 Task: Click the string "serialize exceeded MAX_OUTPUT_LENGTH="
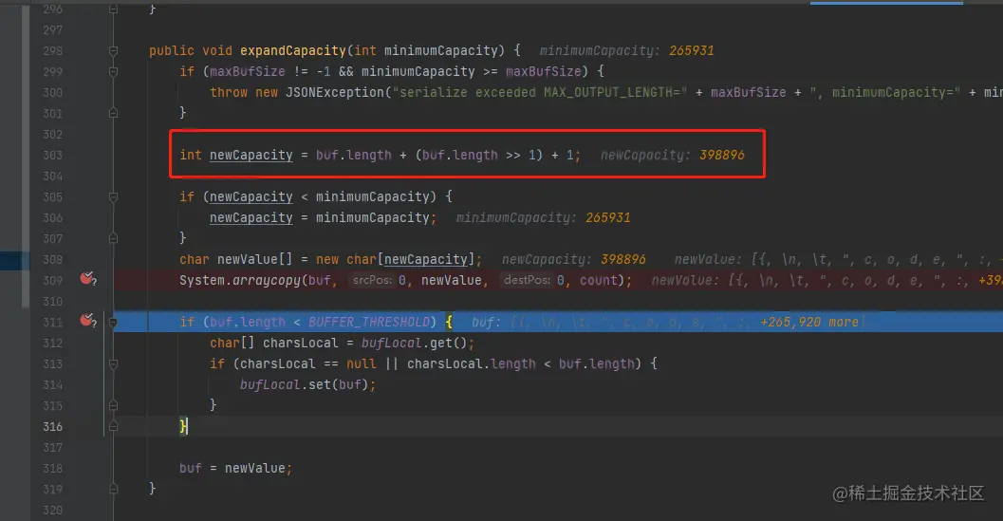tap(539, 92)
